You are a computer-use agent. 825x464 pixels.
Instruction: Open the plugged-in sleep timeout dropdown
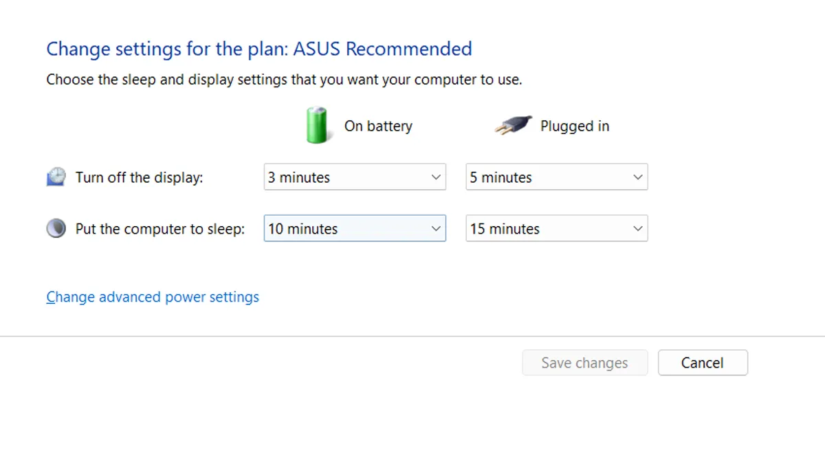[x=555, y=228]
